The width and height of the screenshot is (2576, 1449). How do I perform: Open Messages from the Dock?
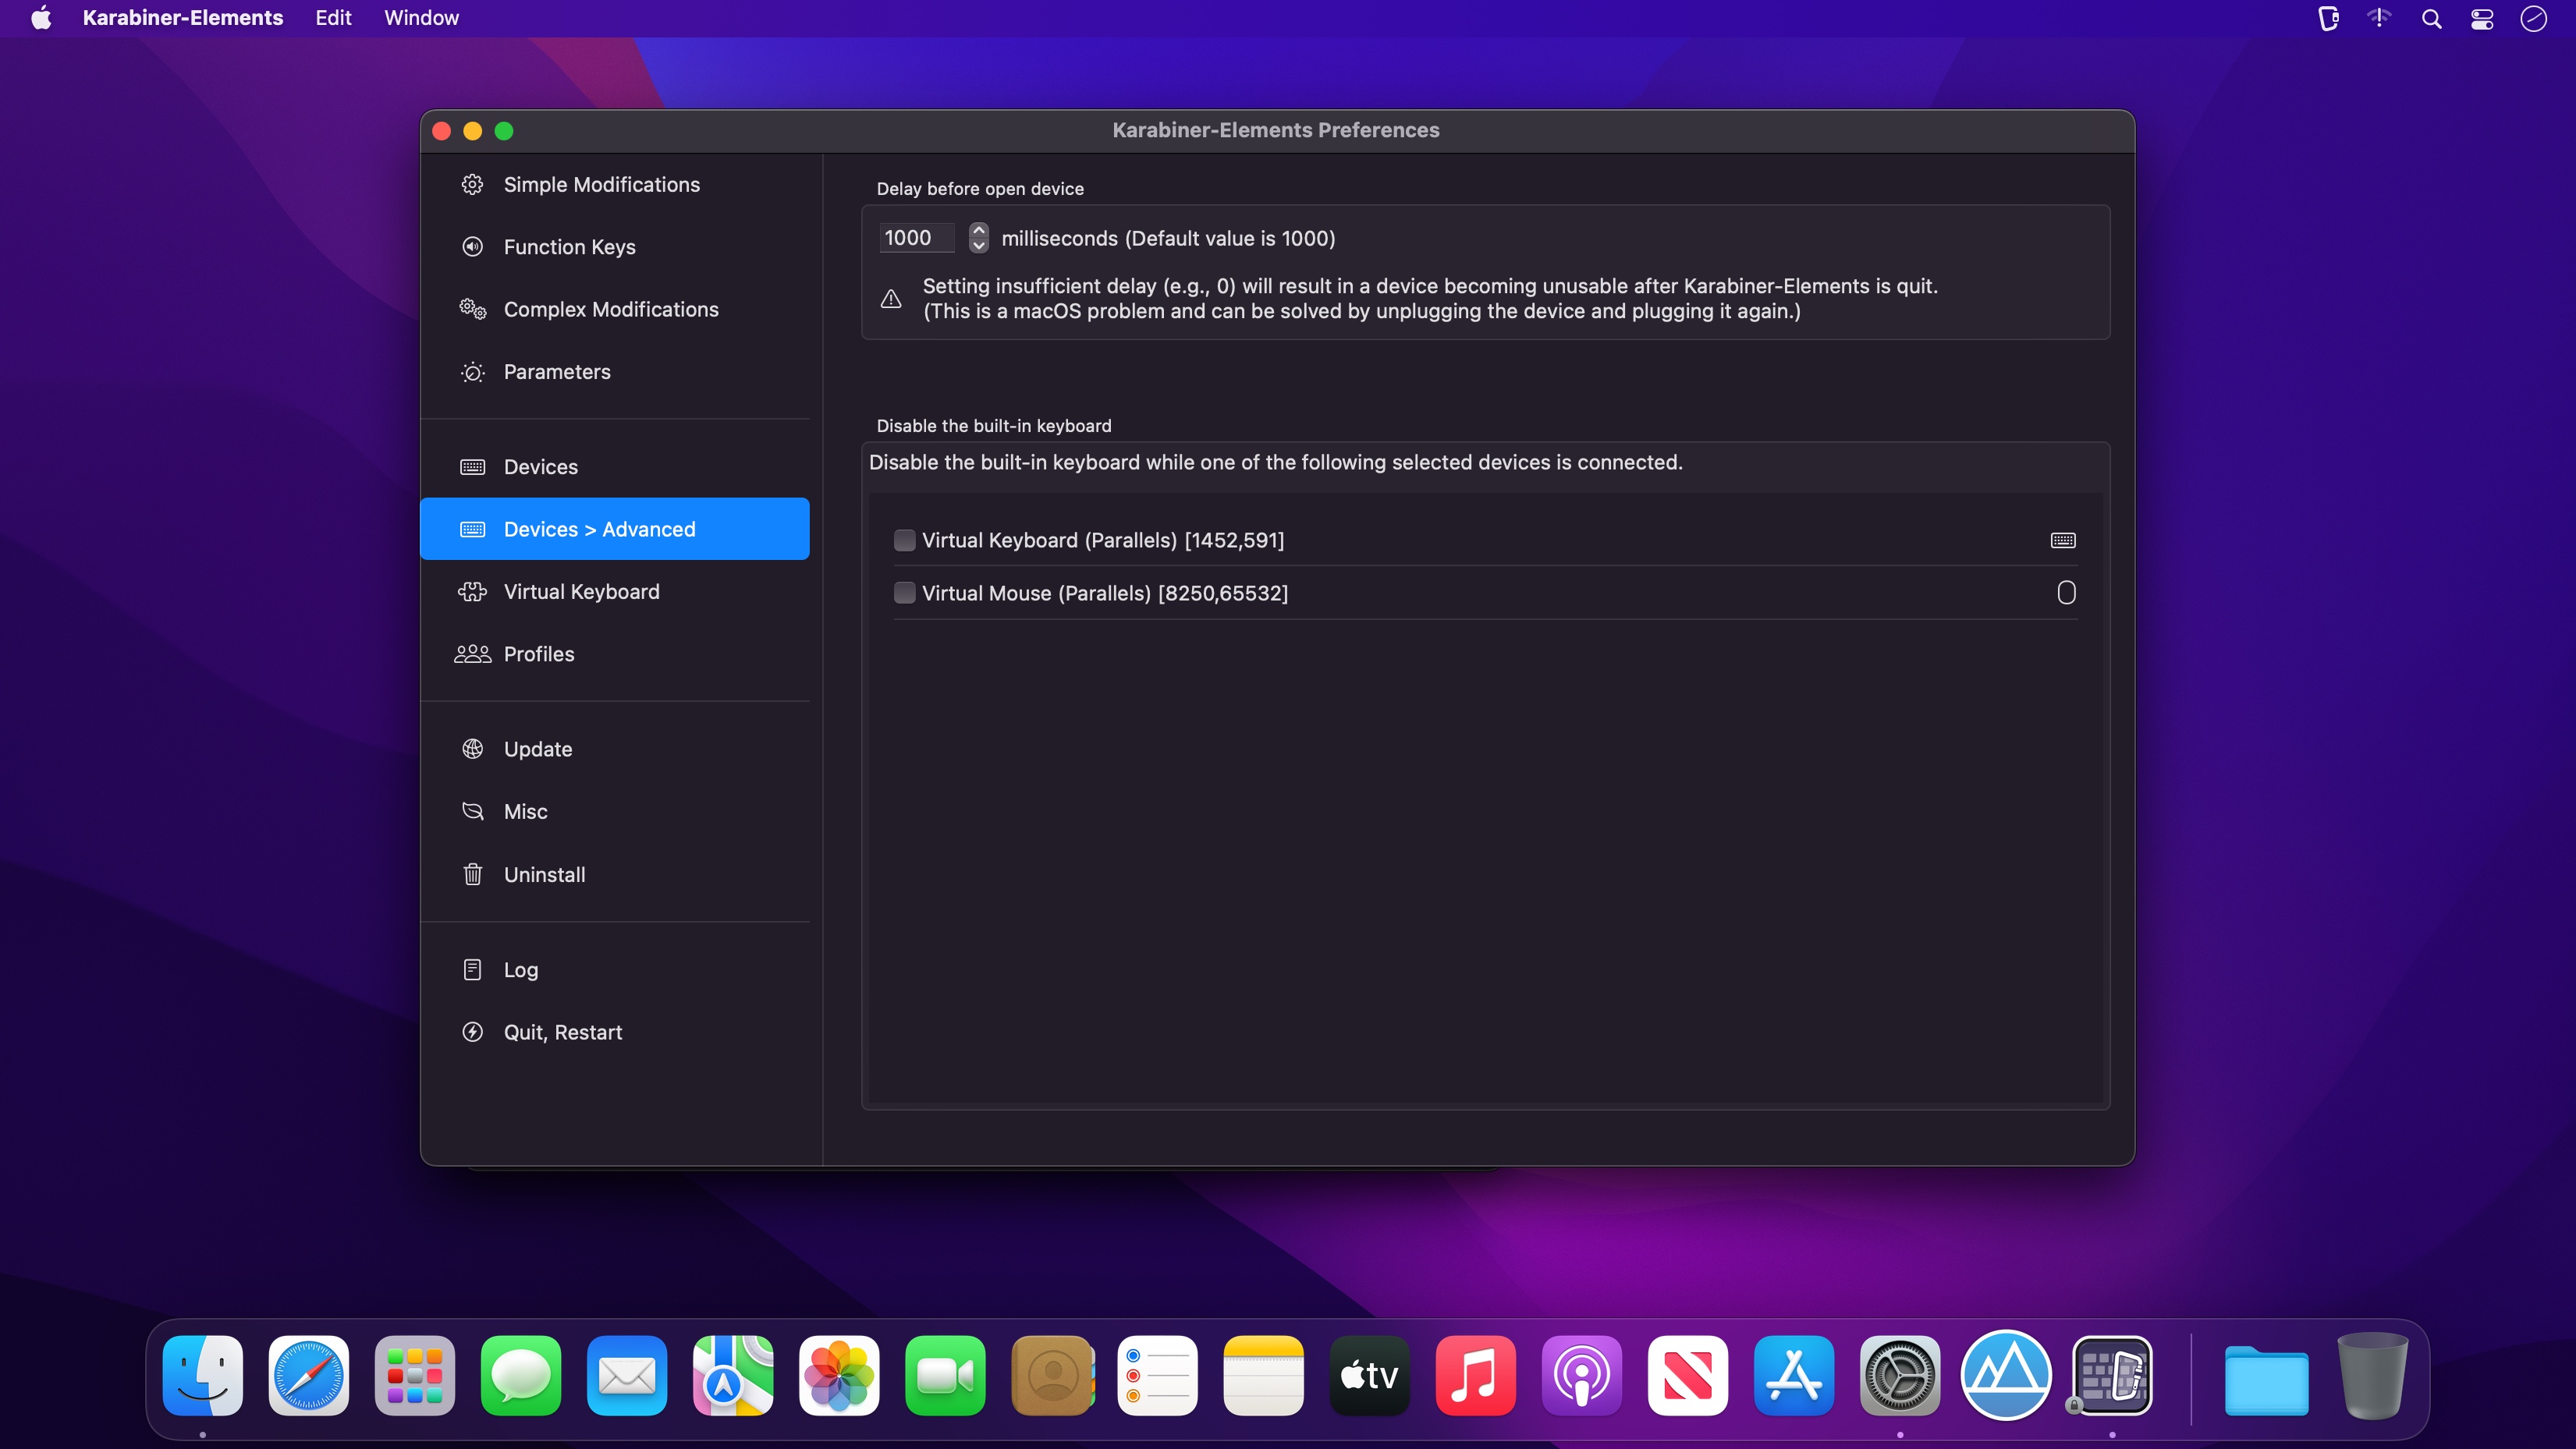[521, 1375]
